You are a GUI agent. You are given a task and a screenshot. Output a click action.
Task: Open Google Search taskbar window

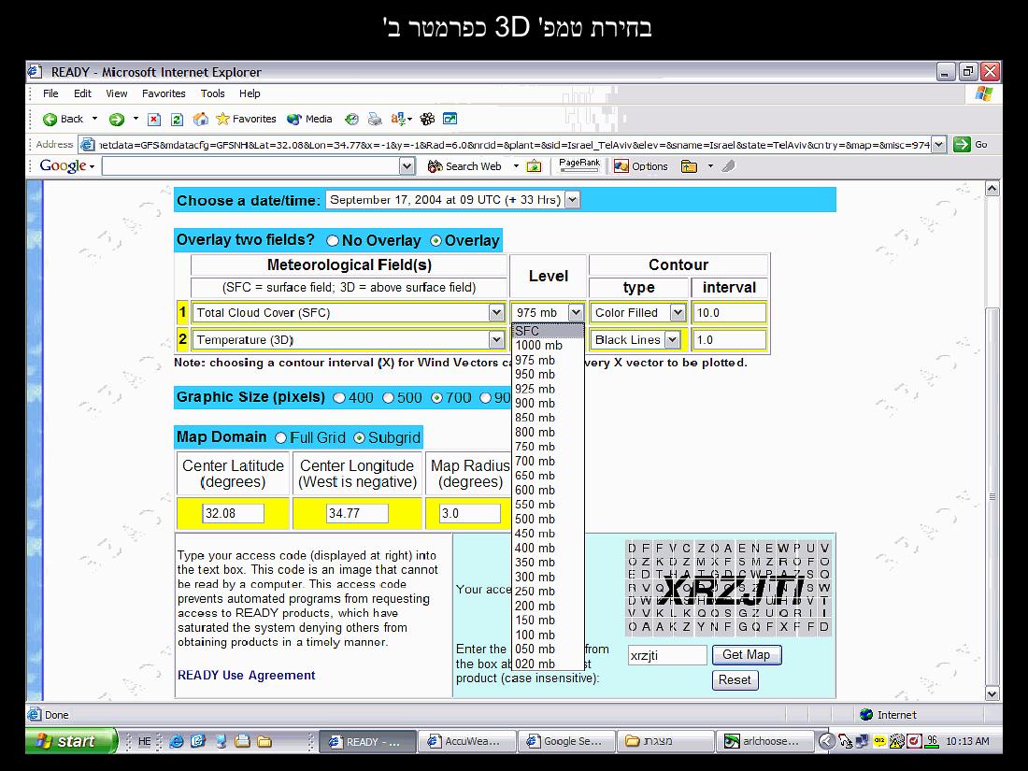click(x=565, y=741)
